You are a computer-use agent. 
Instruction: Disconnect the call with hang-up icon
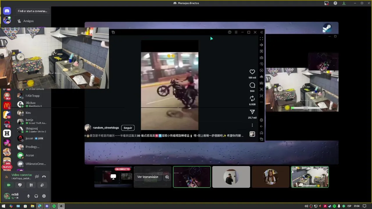point(44,176)
